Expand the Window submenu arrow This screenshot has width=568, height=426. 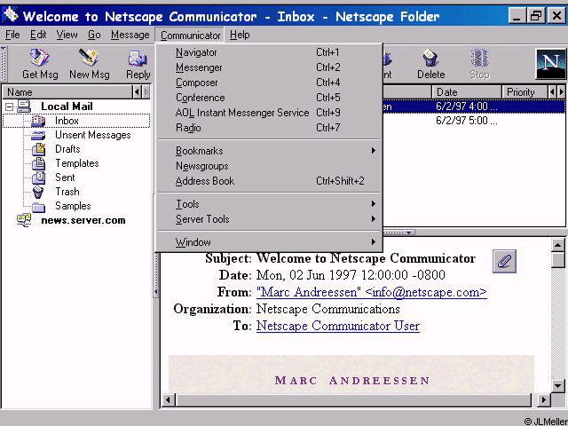tap(373, 241)
